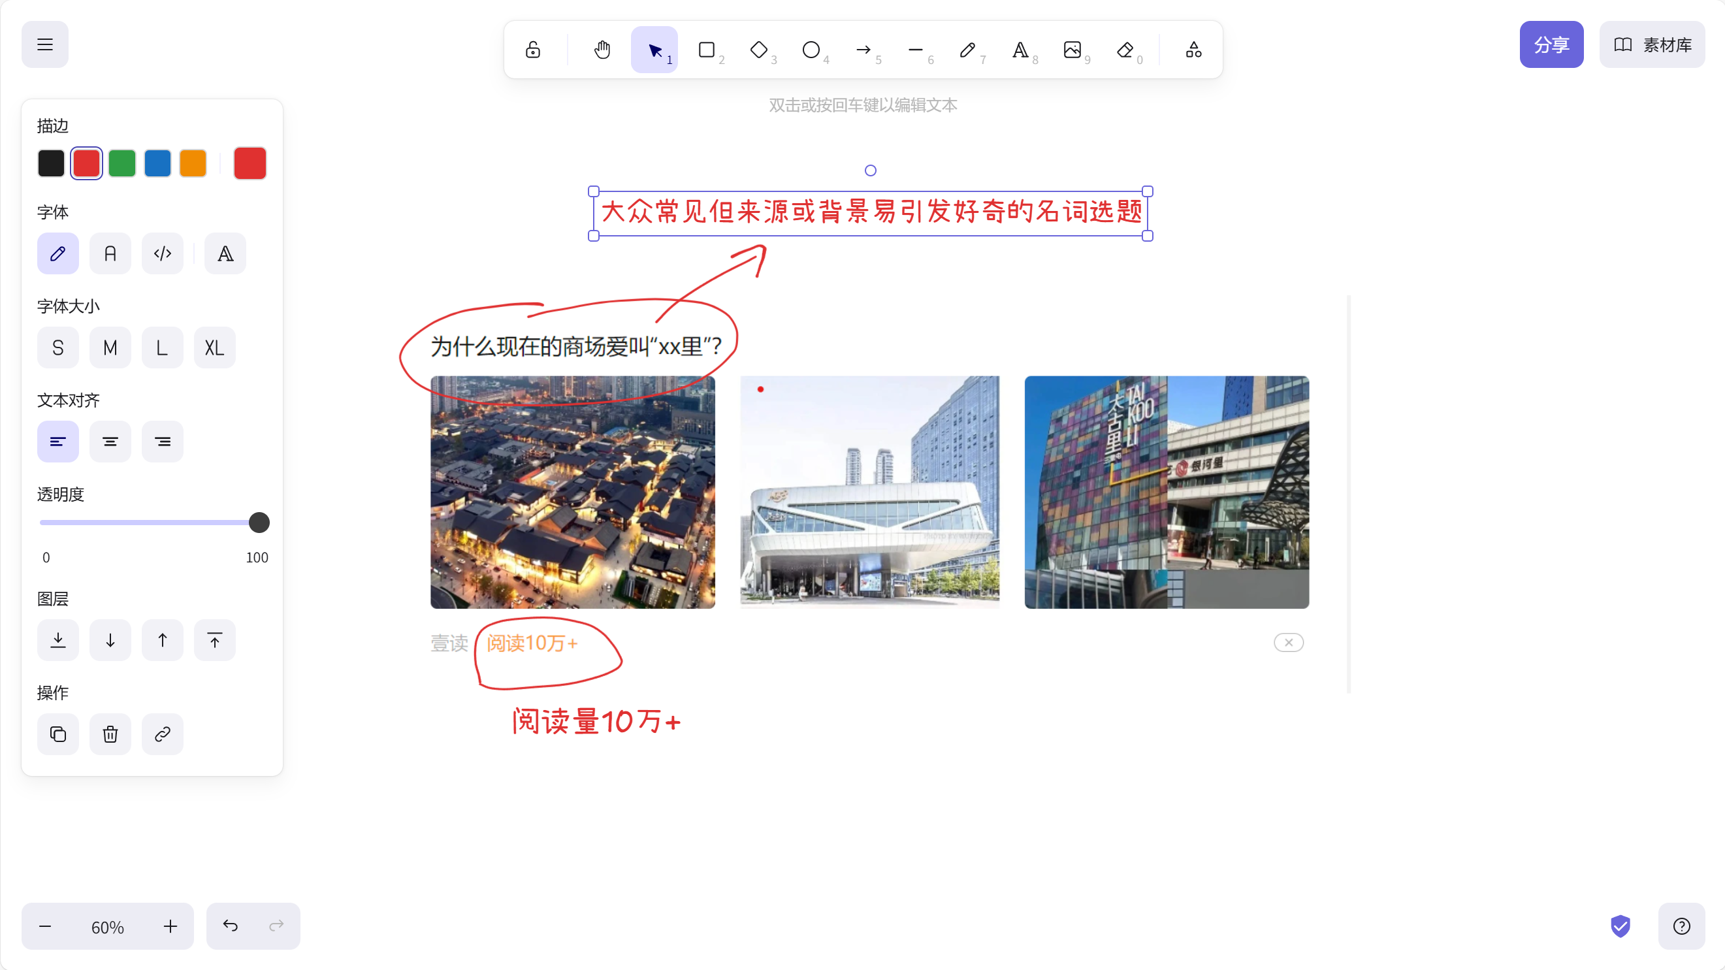Image resolution: width=1725 pixels, height=970 pixels.
Task: Click the 分享 share button
Action: click(x=1551, y=44)
